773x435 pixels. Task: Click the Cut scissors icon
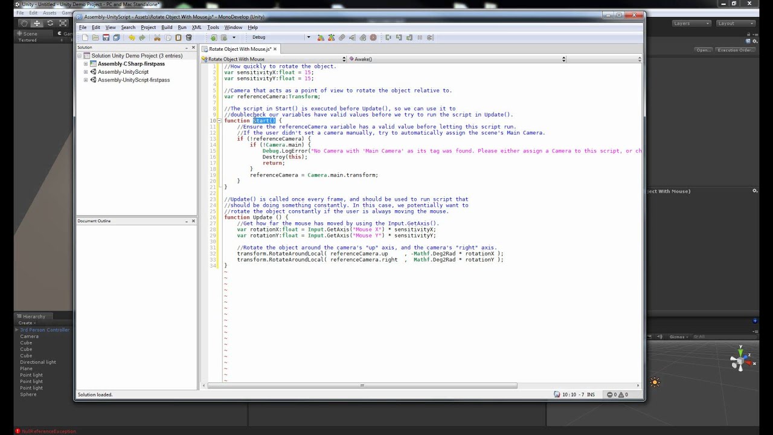[x=157, y=37]
